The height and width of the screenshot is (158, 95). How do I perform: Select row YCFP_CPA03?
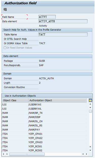44,142
